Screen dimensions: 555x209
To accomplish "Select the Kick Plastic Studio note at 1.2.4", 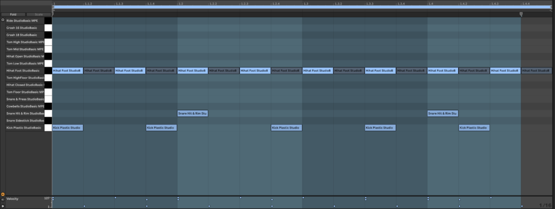I will (x=286, y=127).
